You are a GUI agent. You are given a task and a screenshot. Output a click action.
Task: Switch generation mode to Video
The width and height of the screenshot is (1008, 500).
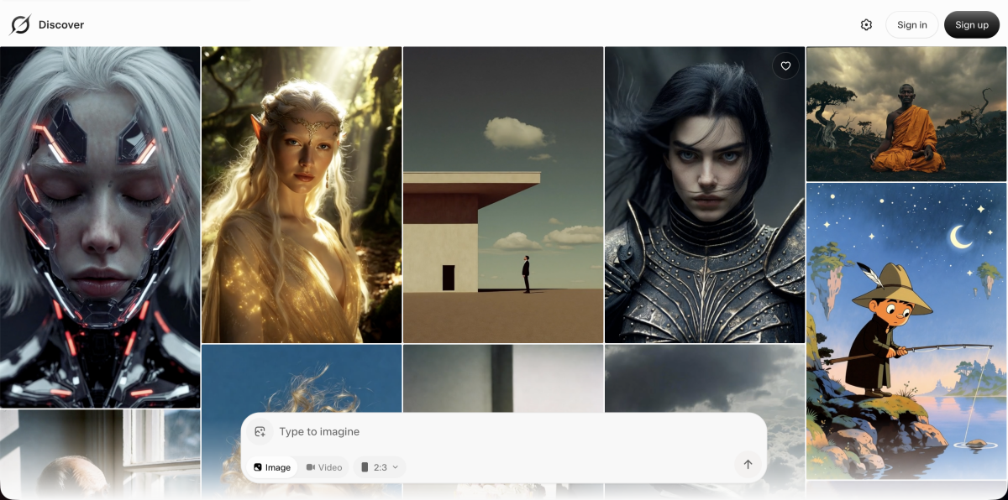point(324,467)
